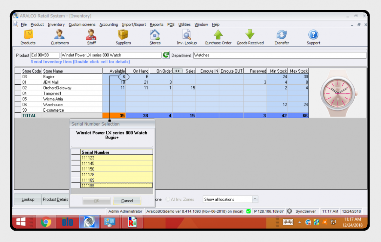Open the Reports menu
This screenshot has height=242, width=381.
(x=157, y=24)
